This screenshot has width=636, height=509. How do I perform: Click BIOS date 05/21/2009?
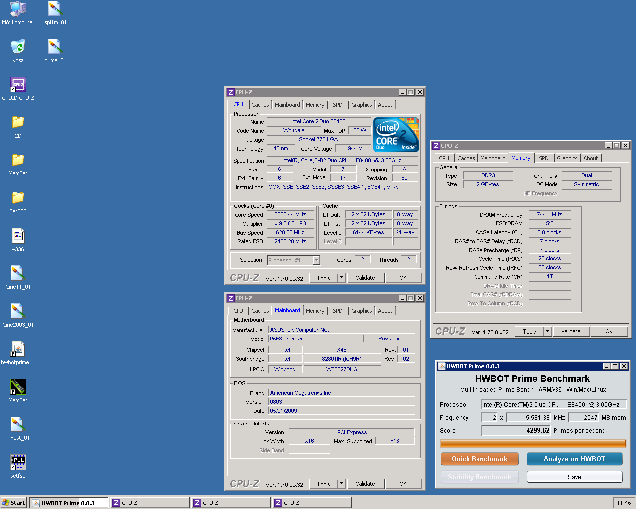[x=341, y=411]
